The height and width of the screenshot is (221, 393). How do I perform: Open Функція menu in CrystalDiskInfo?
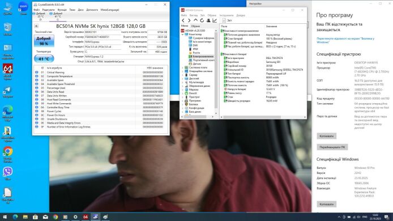click(x=62, y=10)
